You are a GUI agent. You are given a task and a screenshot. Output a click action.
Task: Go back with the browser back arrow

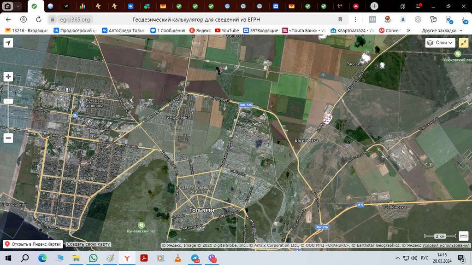pos(8,19)
